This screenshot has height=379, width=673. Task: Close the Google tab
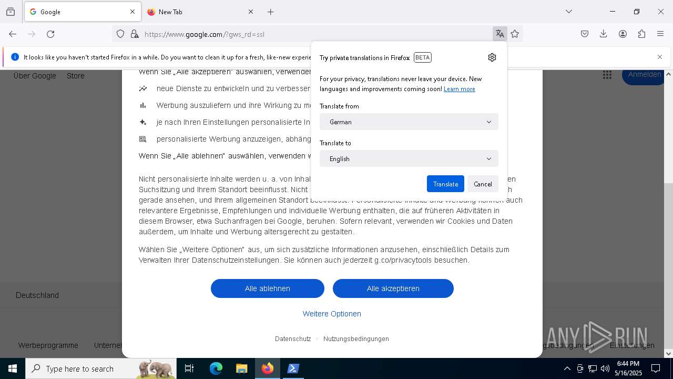(132, 12)
